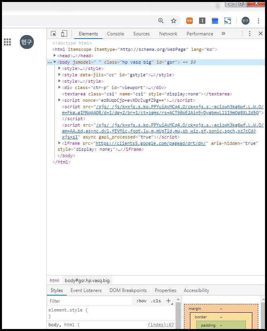Image resolution: width=267 pixels, height=331 pixels.
Task: Open the Google account avatar on page
Action: [x=27, y=42]
